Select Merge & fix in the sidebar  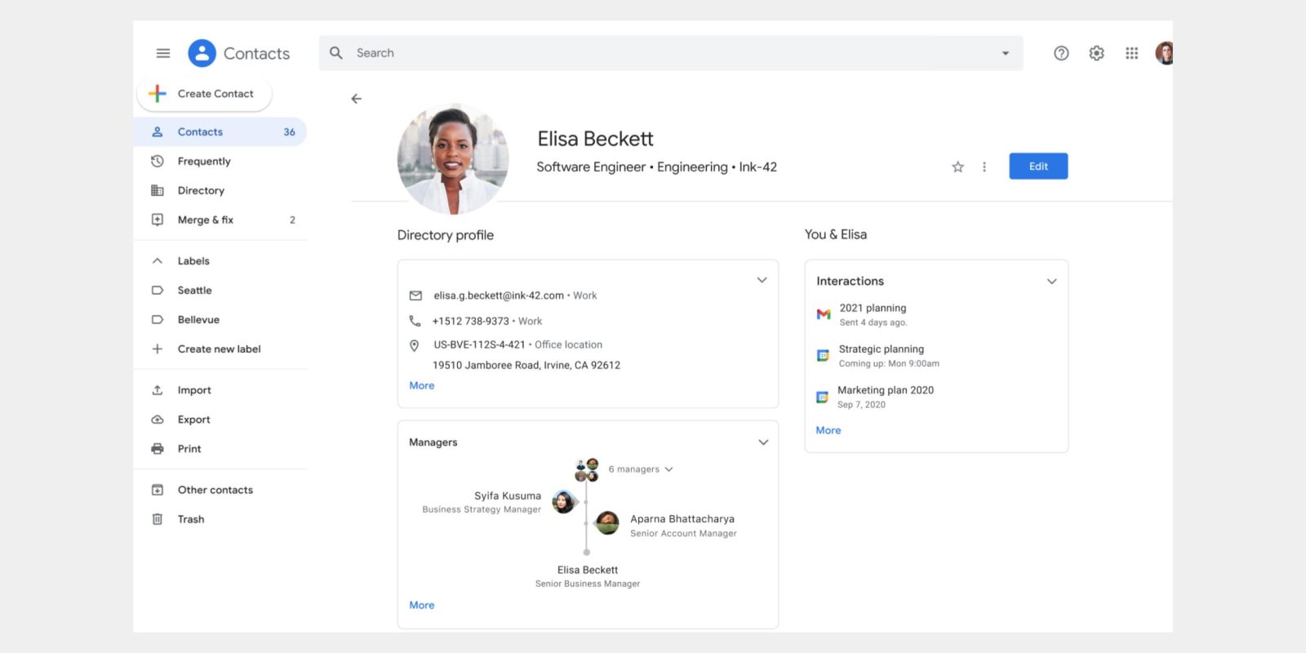click(206, 220)
